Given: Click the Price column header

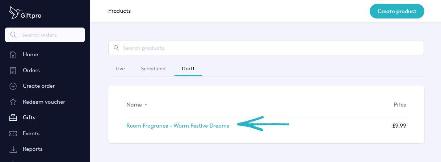Looking at the screenshot, I should tap(400, 105).
